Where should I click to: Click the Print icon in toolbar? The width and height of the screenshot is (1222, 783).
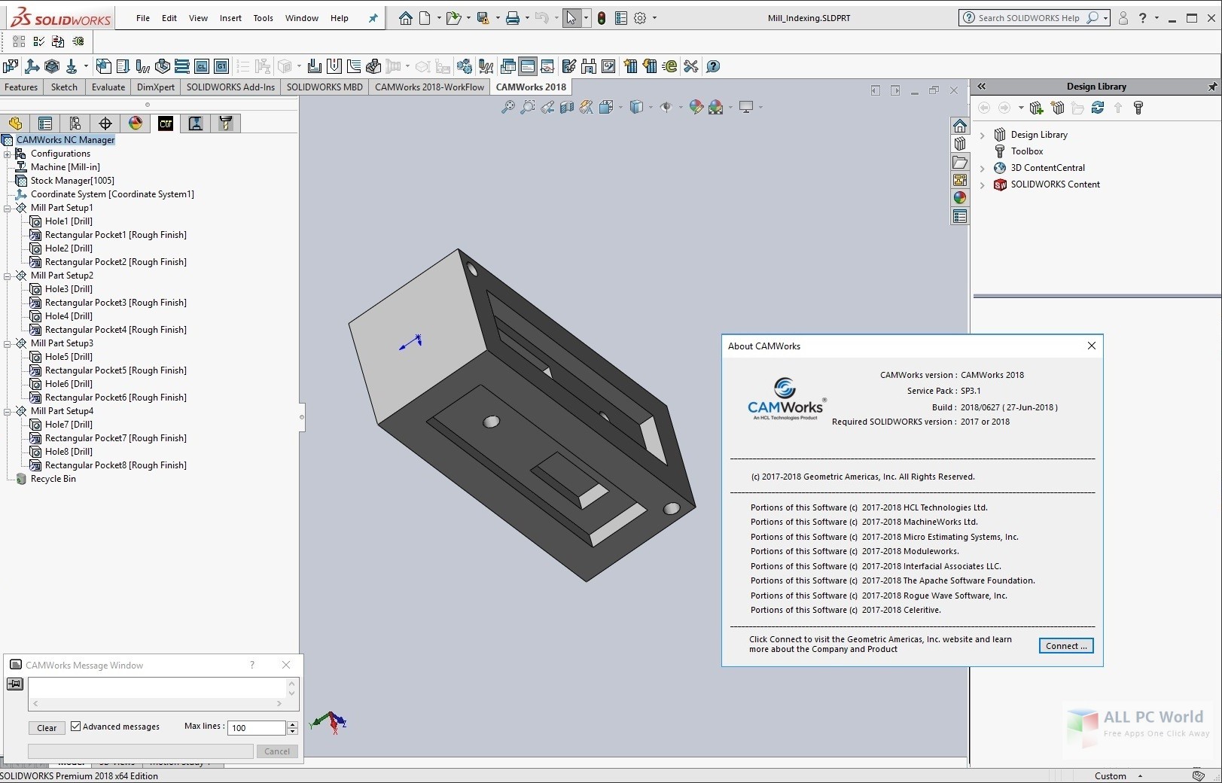(x=513, y=18)
